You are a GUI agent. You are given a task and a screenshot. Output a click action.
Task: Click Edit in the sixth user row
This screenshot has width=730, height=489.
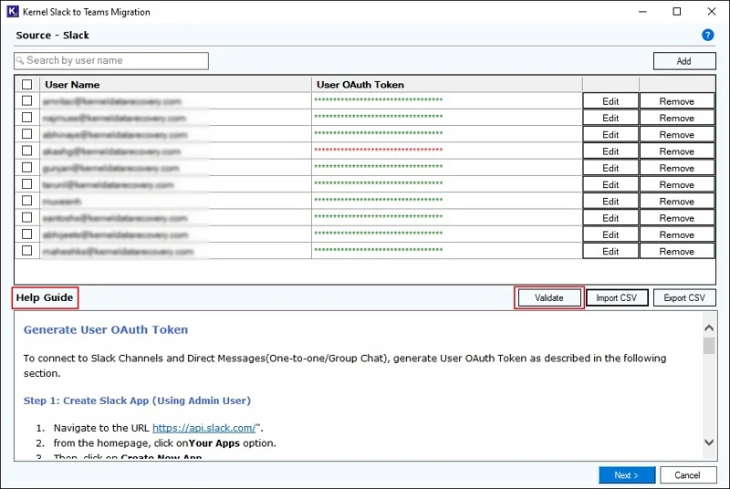coord(610,184)
